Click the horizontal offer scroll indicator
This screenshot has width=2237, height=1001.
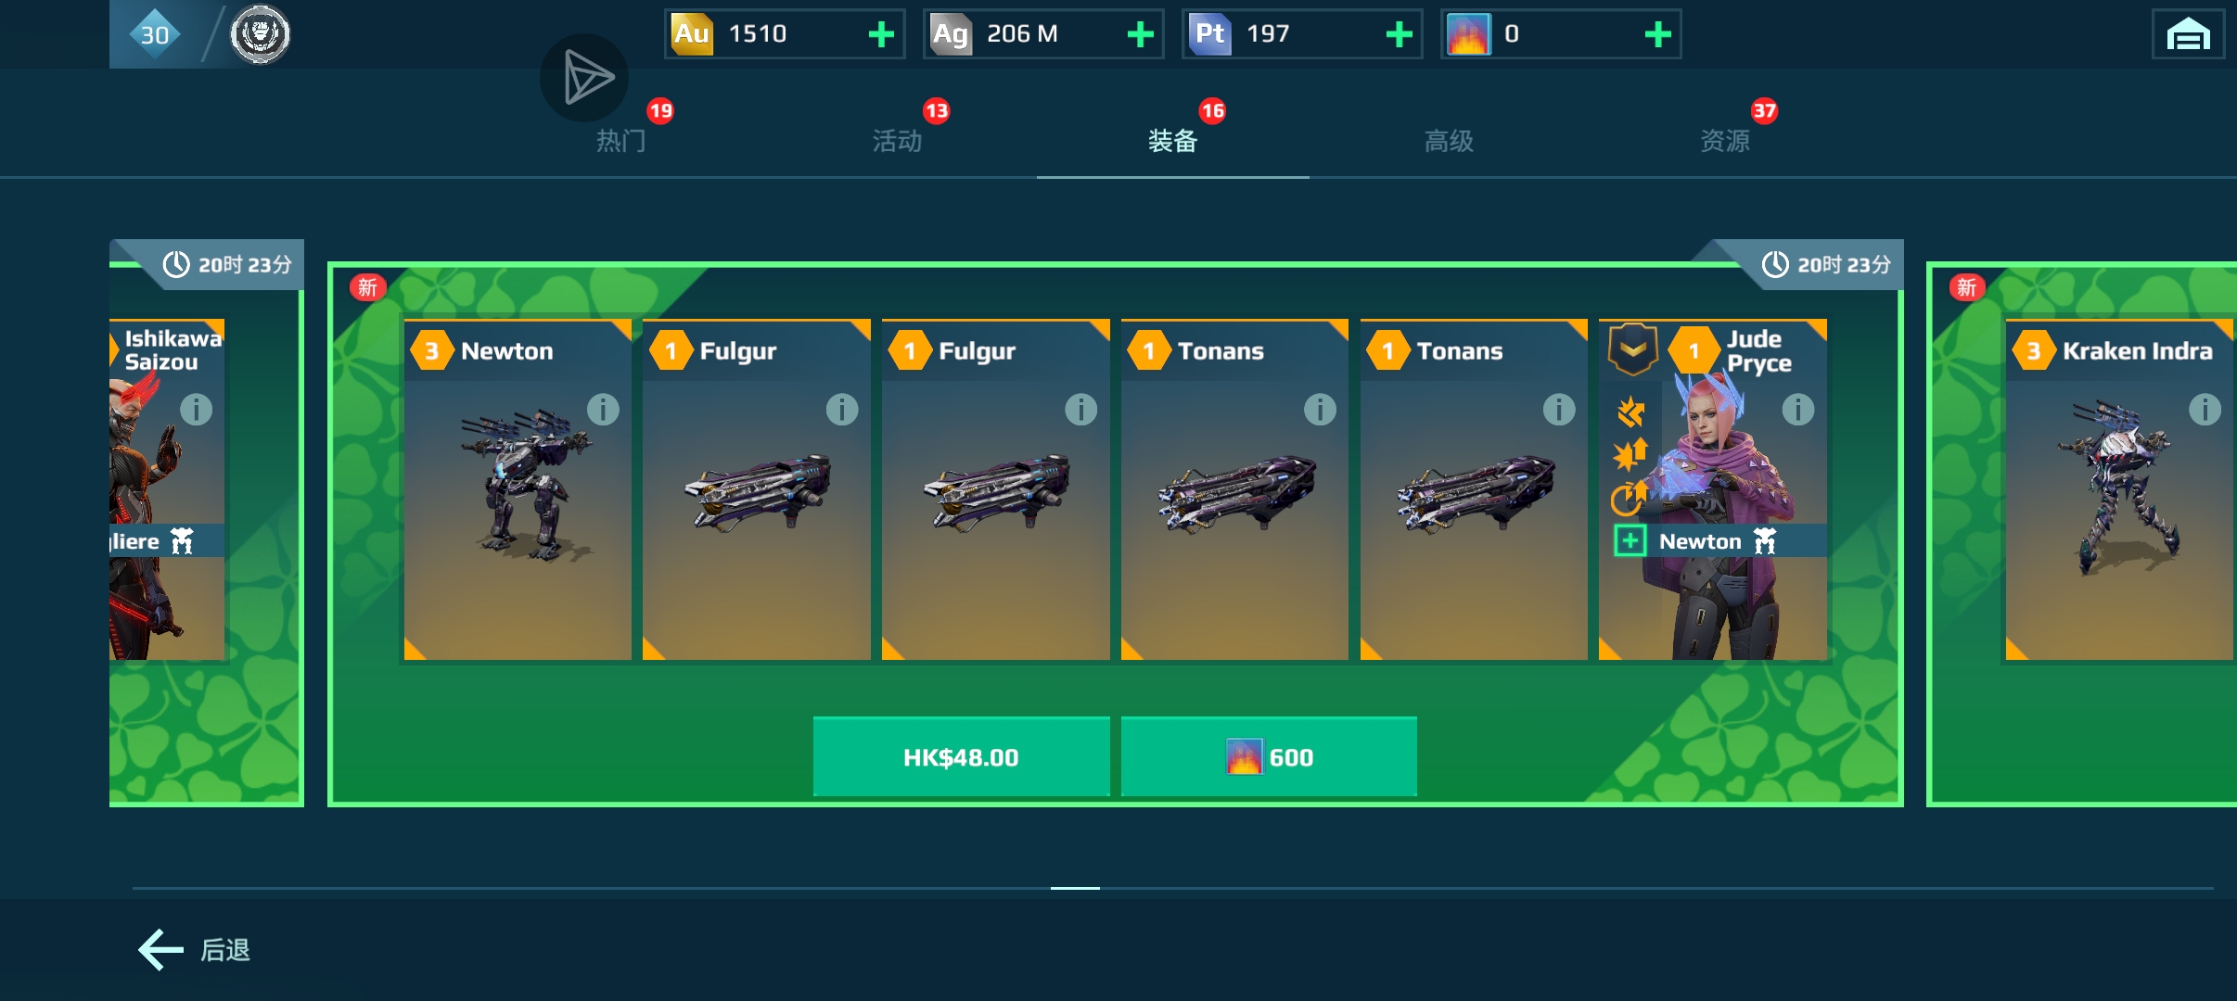(1075, 888)
